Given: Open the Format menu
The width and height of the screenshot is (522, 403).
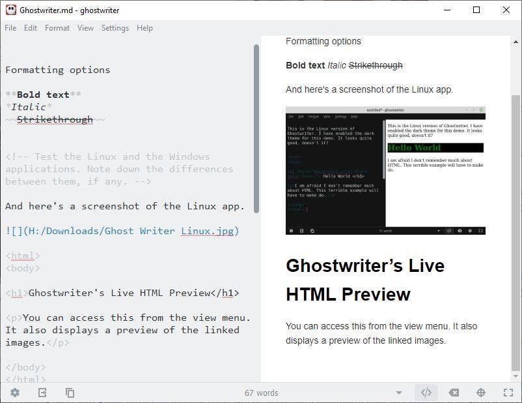Looking at the screenshot, I should coord(57,28).
